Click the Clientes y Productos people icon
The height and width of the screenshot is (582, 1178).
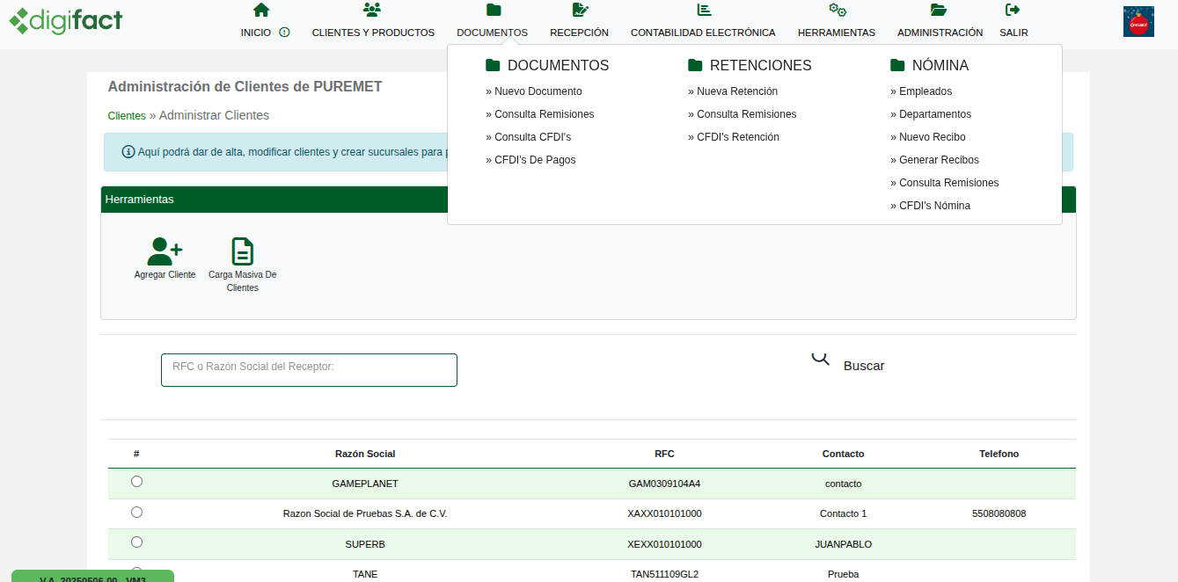(x=372, y=10)
